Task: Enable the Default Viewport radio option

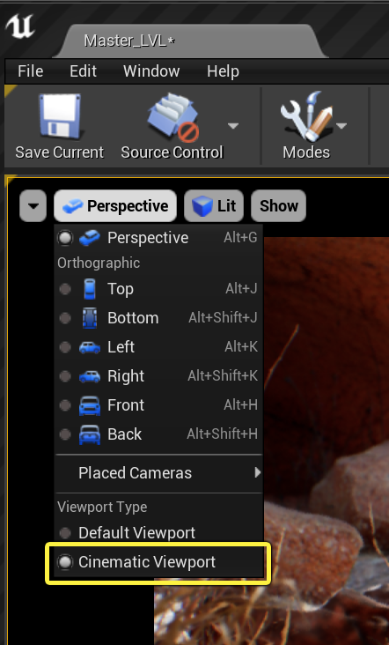Action: (65, 533)
